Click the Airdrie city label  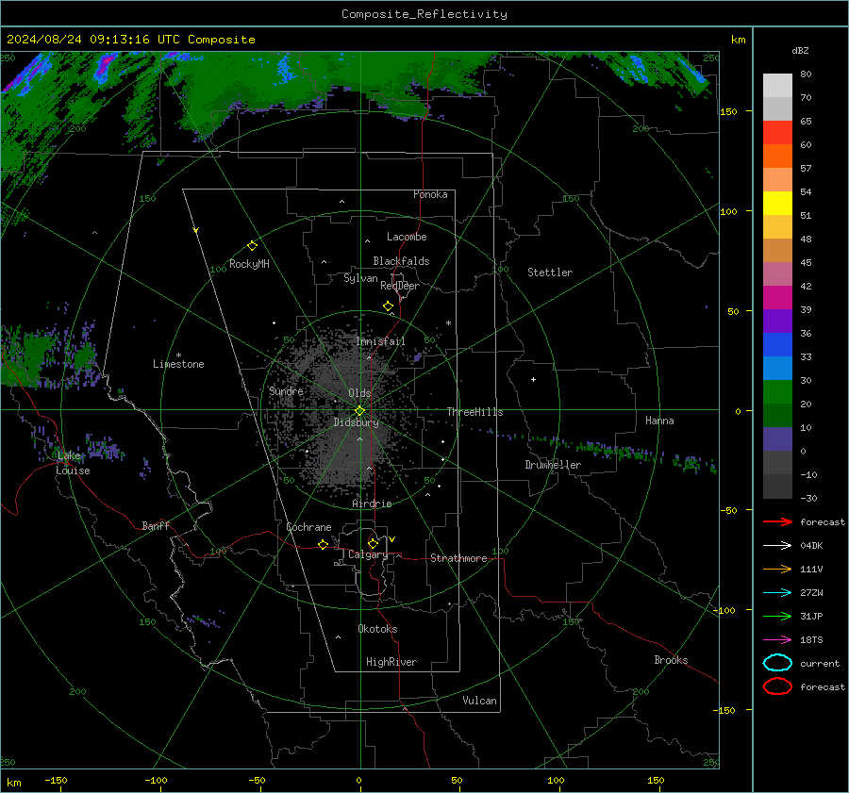(372, 504)
